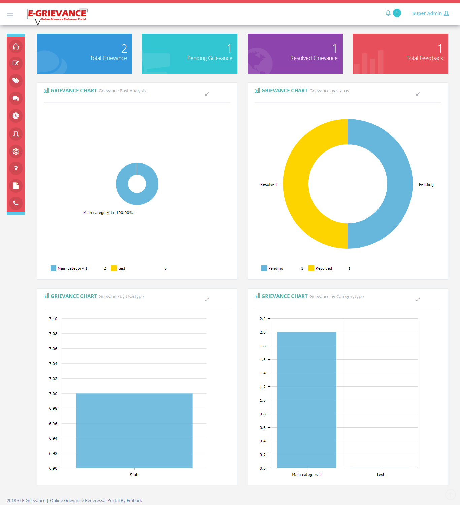Open the Total Grievance card

84,54
